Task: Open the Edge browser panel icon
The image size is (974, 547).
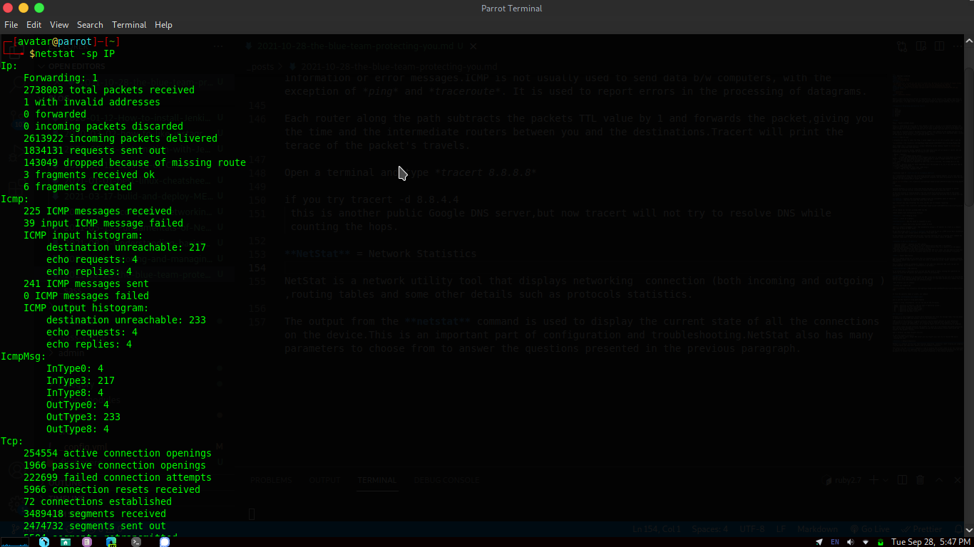Action: (x=111, y=541)
